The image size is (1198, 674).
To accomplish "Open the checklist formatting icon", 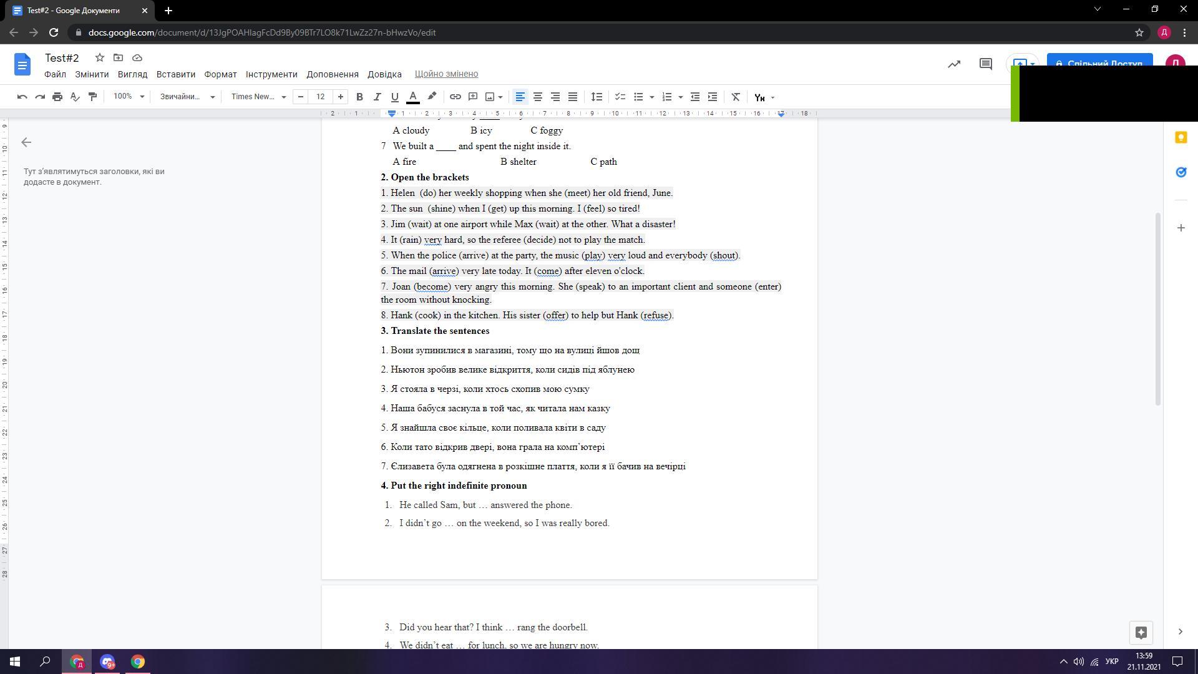I will tap(620, 97).
